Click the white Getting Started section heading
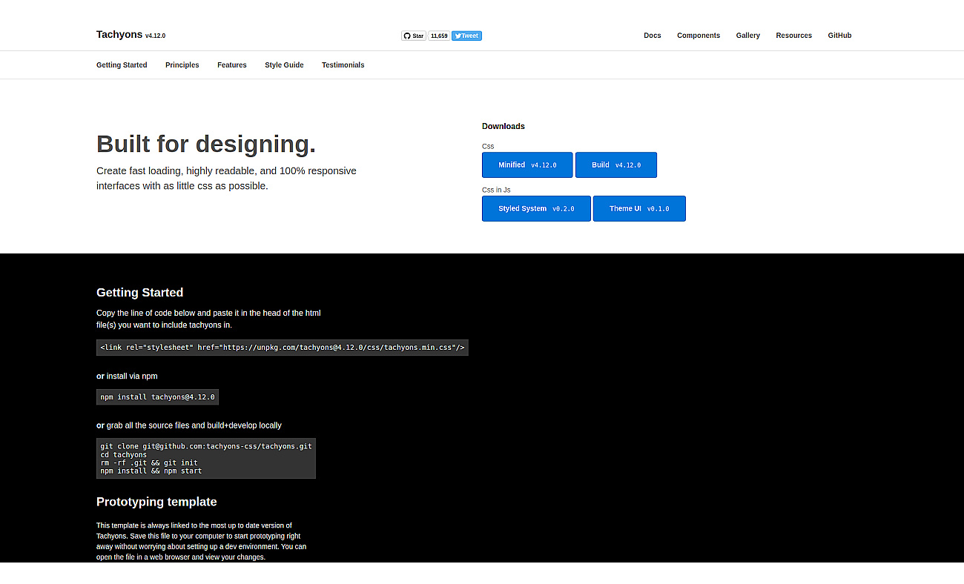The height and width of the screenshot is (584, 964). [139, 293]
